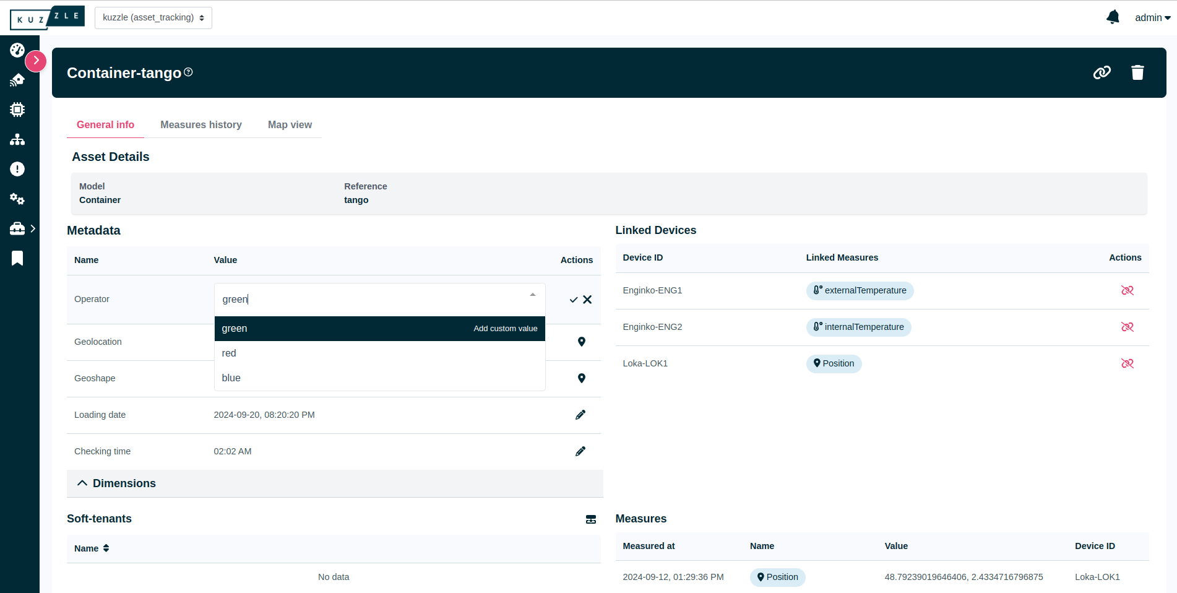Select the red option in dropdown
The height and width of the screenshot is (593, 1177).
(x=230, y=353)
